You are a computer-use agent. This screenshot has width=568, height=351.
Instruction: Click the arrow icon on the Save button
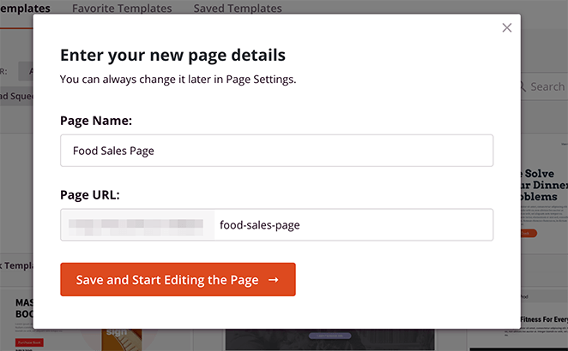273,280
